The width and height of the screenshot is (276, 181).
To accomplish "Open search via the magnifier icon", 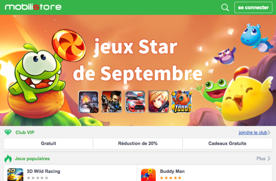I will pos(225,7).
